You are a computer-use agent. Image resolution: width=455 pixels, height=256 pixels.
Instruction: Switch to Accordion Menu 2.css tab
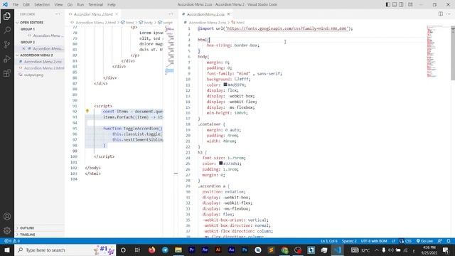(x=205, y=14)
